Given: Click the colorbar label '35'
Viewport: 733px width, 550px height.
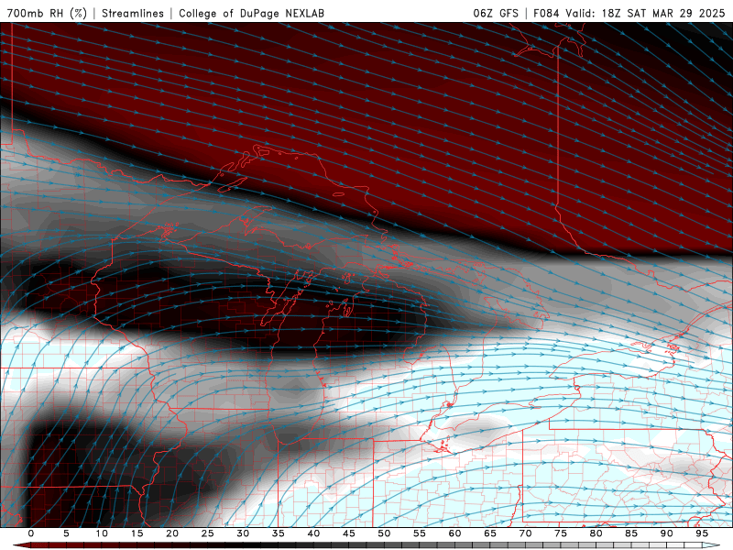Looking at the screenshot, I should [279, 533].
